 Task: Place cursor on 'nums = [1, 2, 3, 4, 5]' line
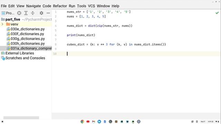point(86,17)
